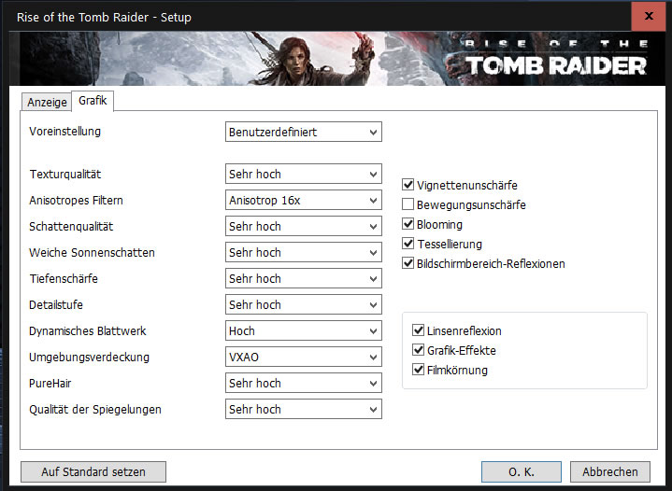
Task: Click the Tomb Raider banner image
Action: [336, 59]
